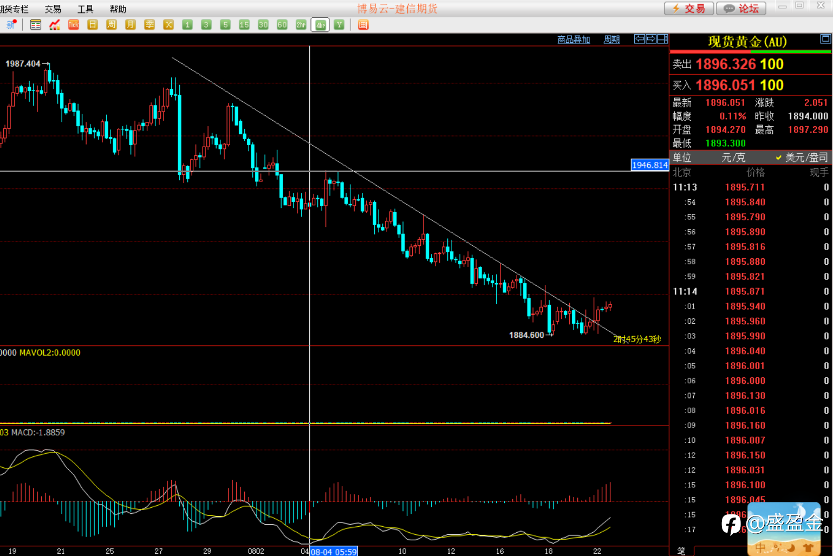
Task: Click the 08-04 05:59 time marker
Action: [334, 552]
